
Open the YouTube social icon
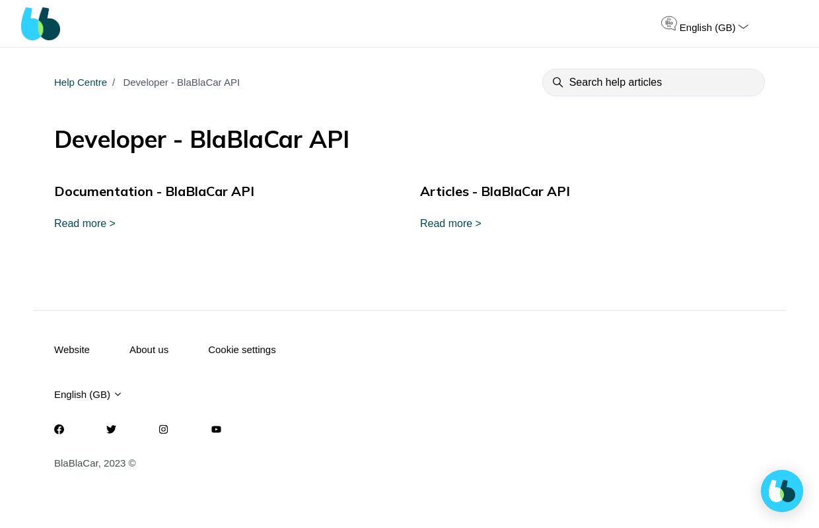[x=216, y=430]
